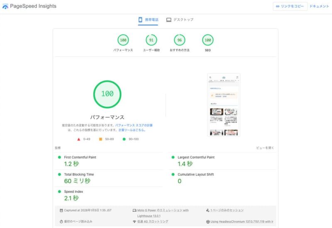Click the stopwatch icon beside 最初のページ読み込み
This screenshot has width=332, height=228.
[x=61, y=222]
